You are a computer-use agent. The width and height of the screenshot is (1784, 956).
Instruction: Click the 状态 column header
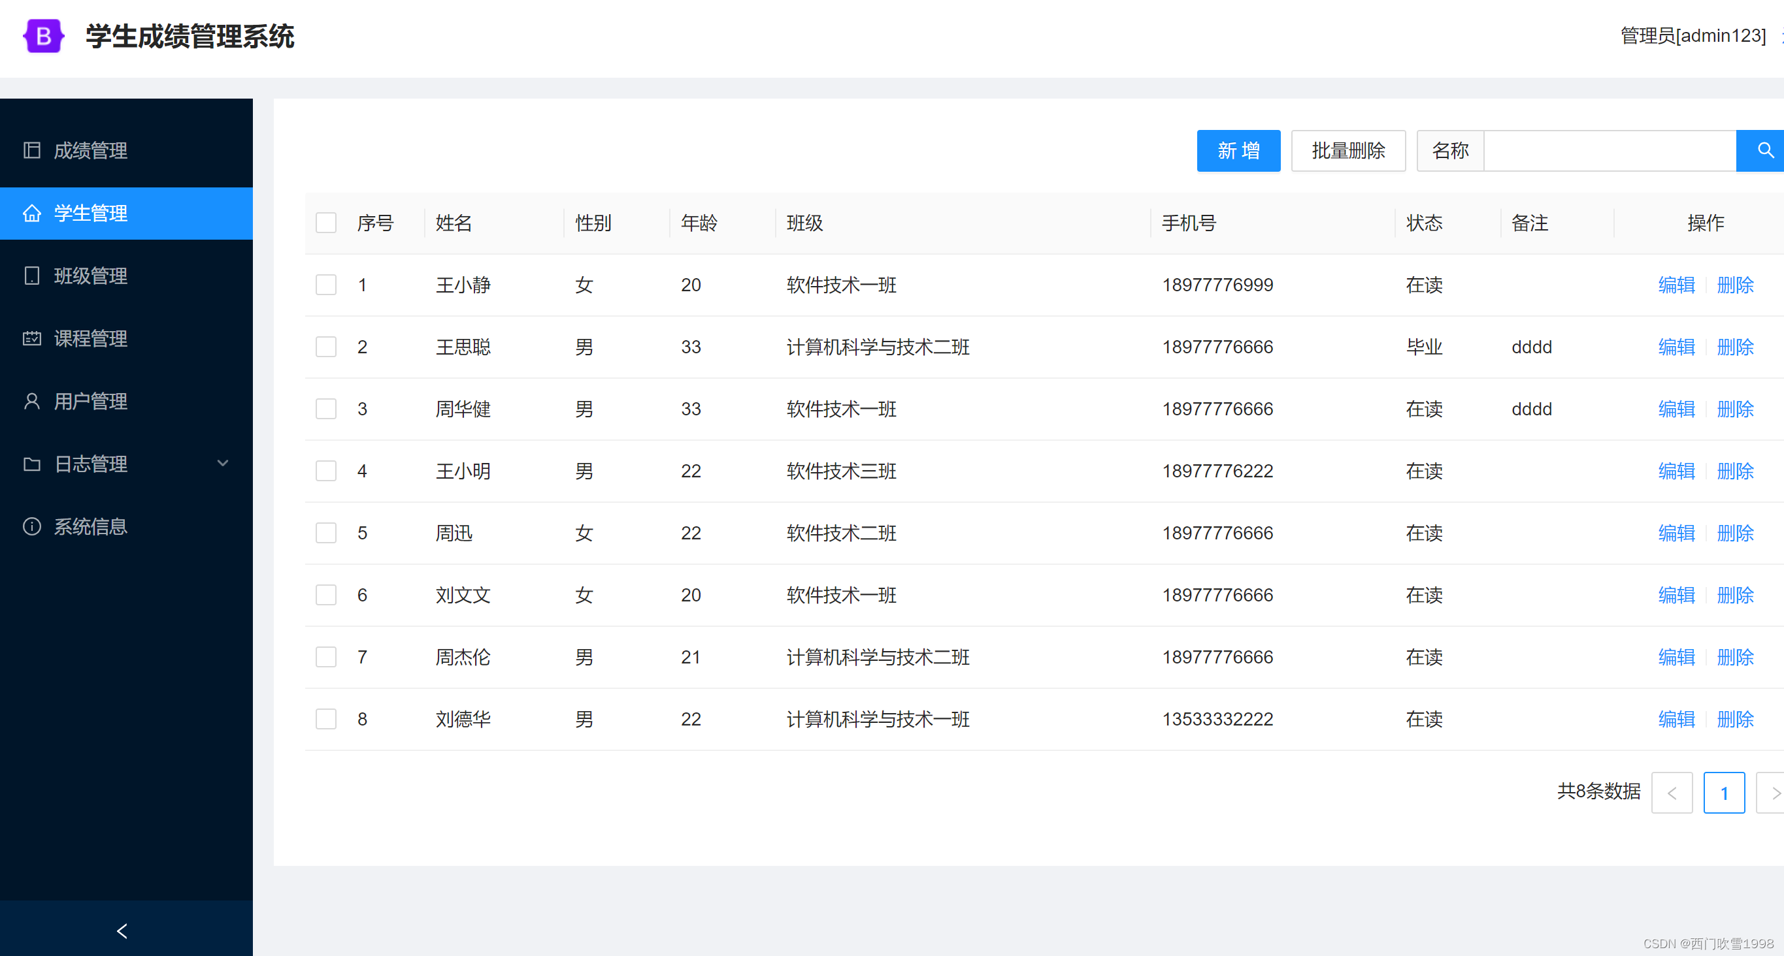(1424, 223)
